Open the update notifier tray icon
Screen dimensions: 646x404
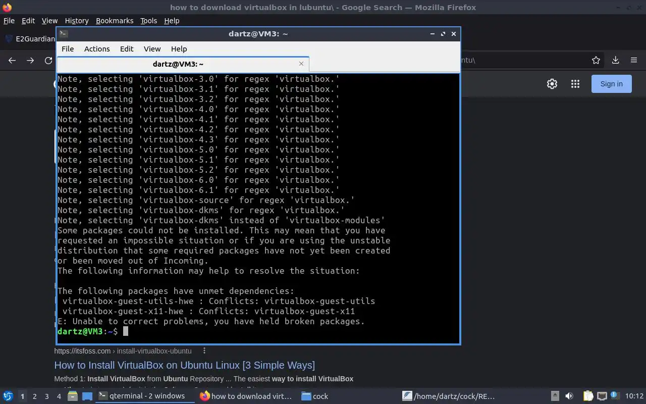click(x=614, y=396)
